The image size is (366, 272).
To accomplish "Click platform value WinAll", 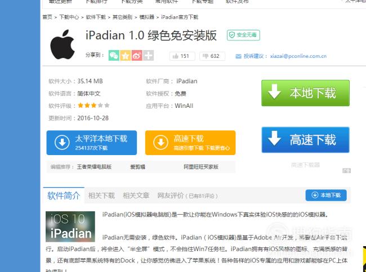I will coord(184,106).
